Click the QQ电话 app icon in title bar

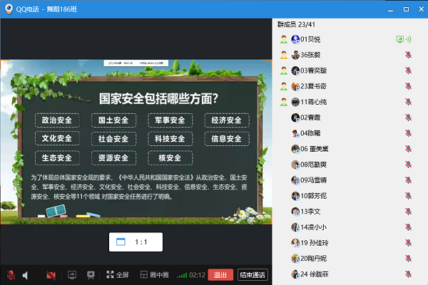pos(9,9)
